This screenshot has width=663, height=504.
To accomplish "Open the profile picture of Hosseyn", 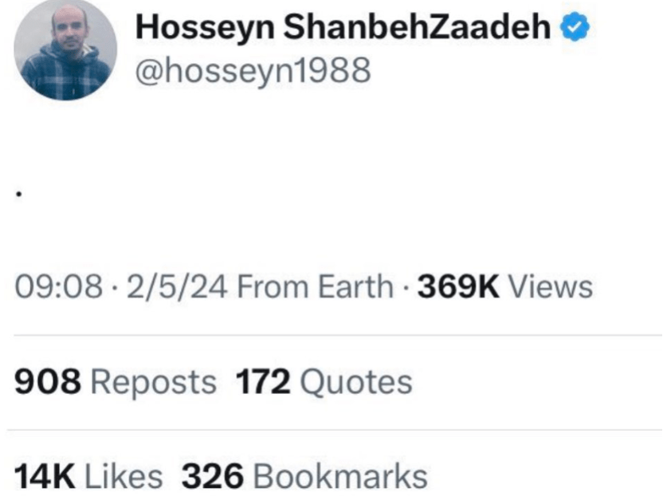I will pos(65,49).
